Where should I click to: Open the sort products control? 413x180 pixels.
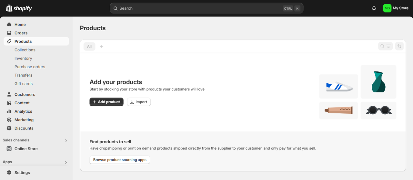click(x=399, y=46)
